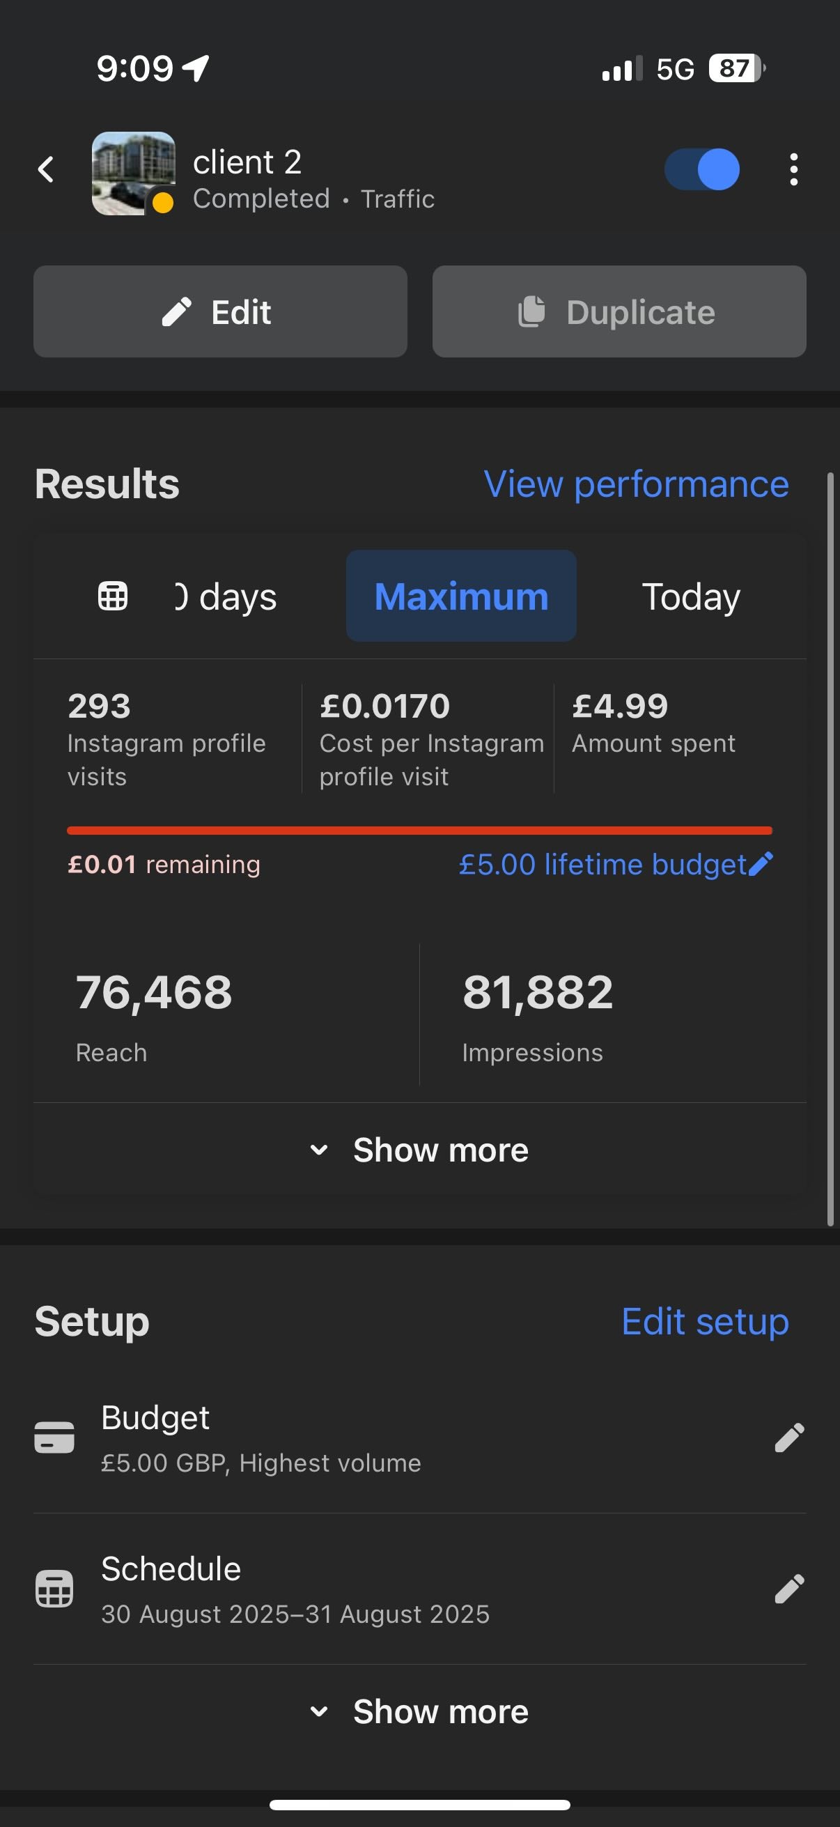Switch to the Today tab

pos(690,596)
